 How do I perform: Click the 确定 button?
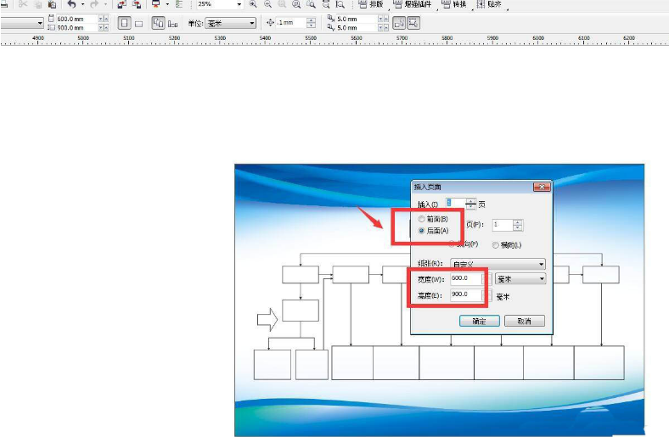(480, 321)
